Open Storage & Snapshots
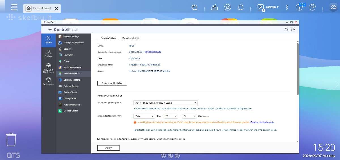The width and height of the screenshot is (340, 160). coord(73,43)
